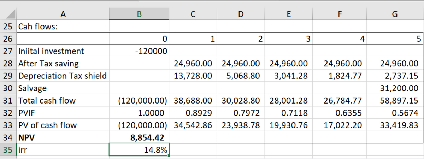Image resolution: width=424 pixels, height=159 pixels.
Task: Select 'Cah flows:' label cell
Action: coord(63,26)
